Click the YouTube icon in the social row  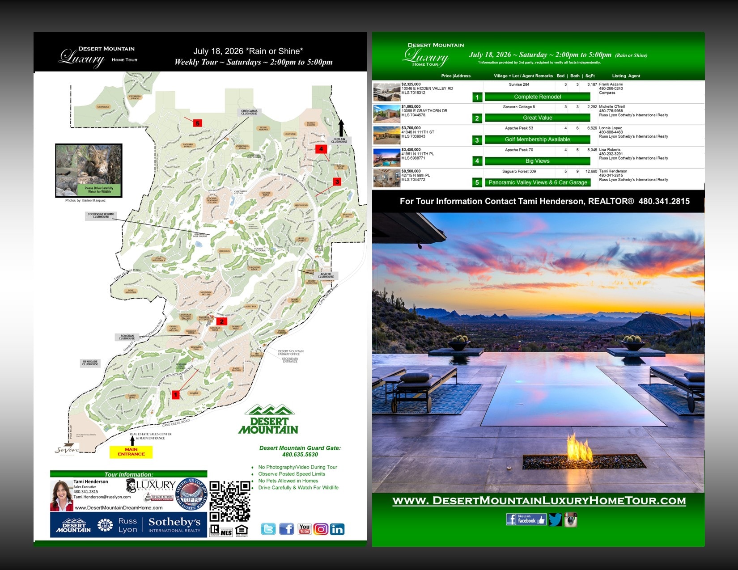click(x=305, y=529)
